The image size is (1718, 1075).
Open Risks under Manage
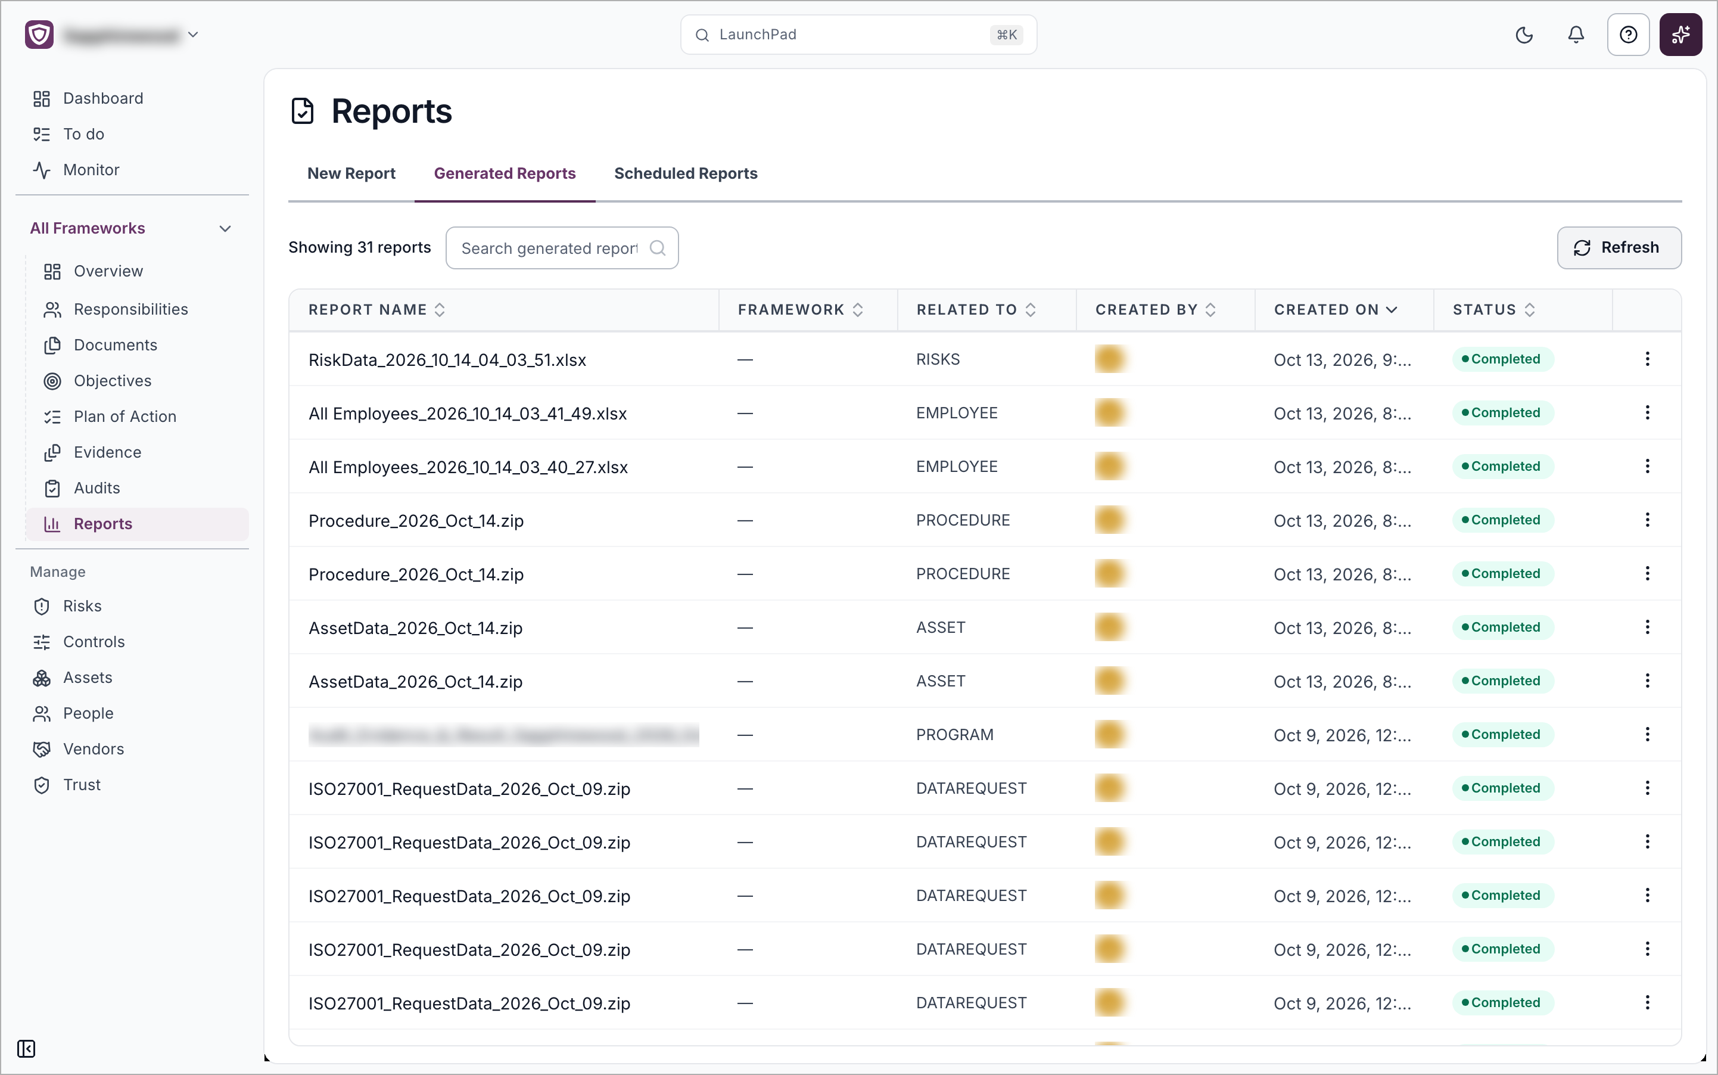point(82,606)
